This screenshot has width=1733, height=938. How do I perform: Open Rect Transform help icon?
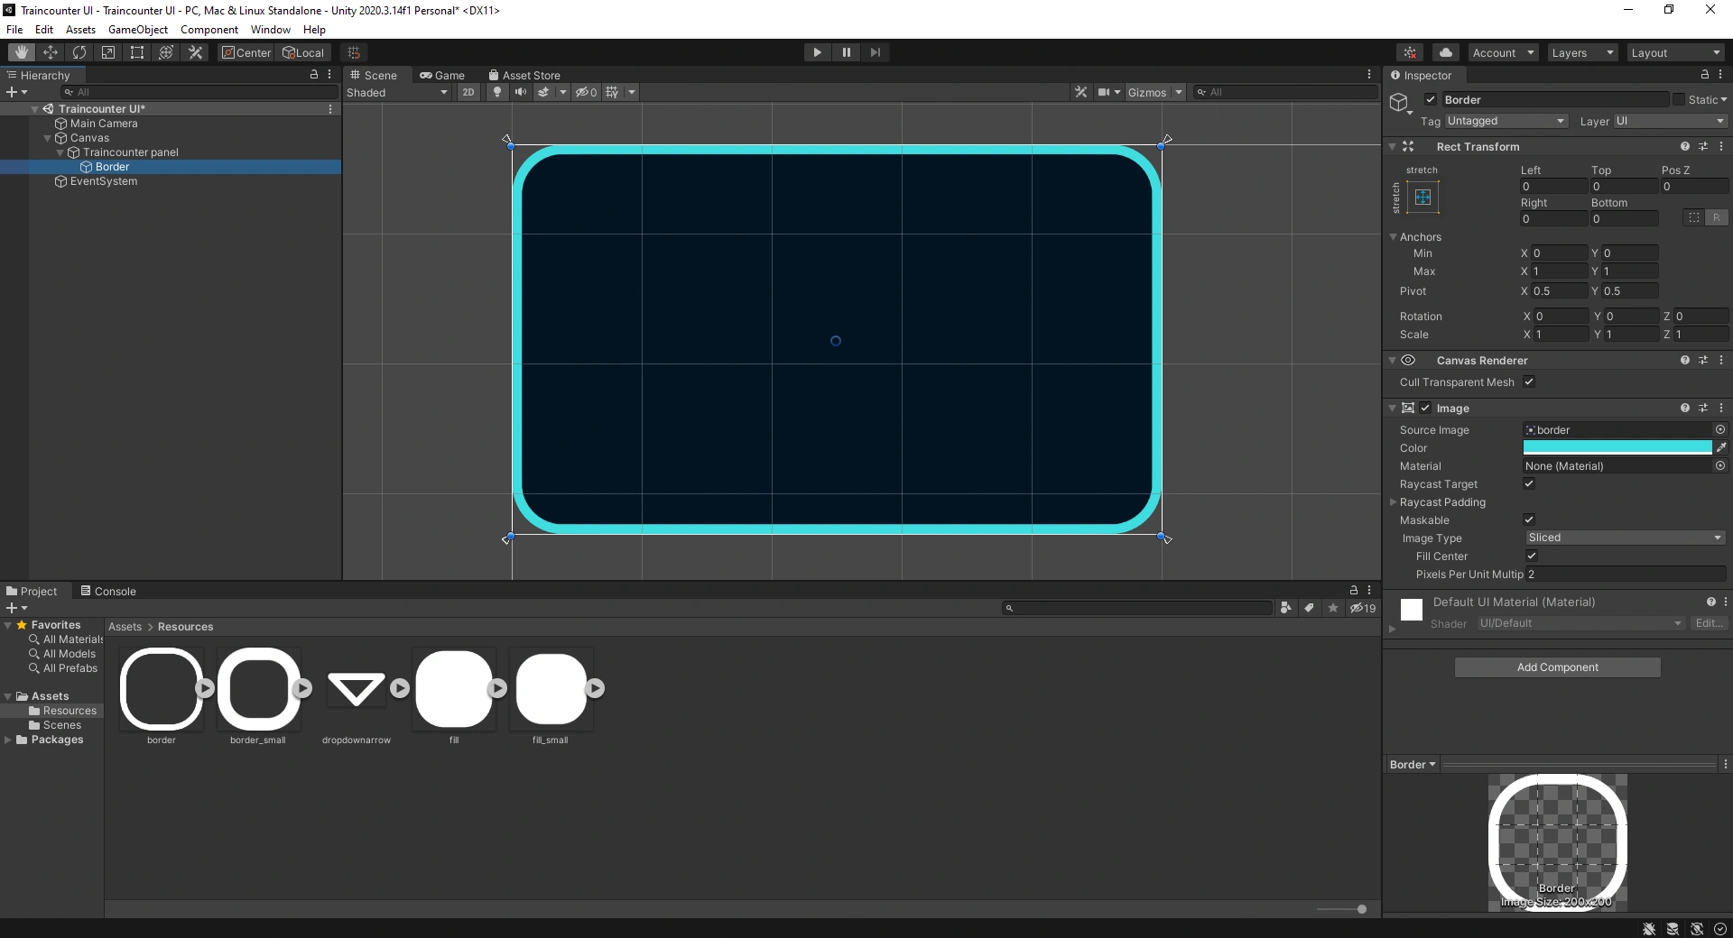click(1685, 146)
